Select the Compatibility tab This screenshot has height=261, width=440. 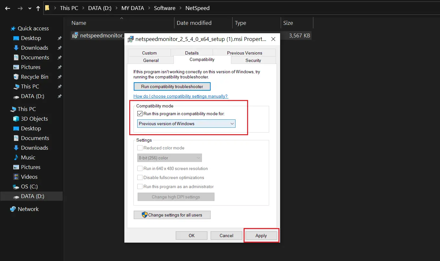(x=202, y=60)
